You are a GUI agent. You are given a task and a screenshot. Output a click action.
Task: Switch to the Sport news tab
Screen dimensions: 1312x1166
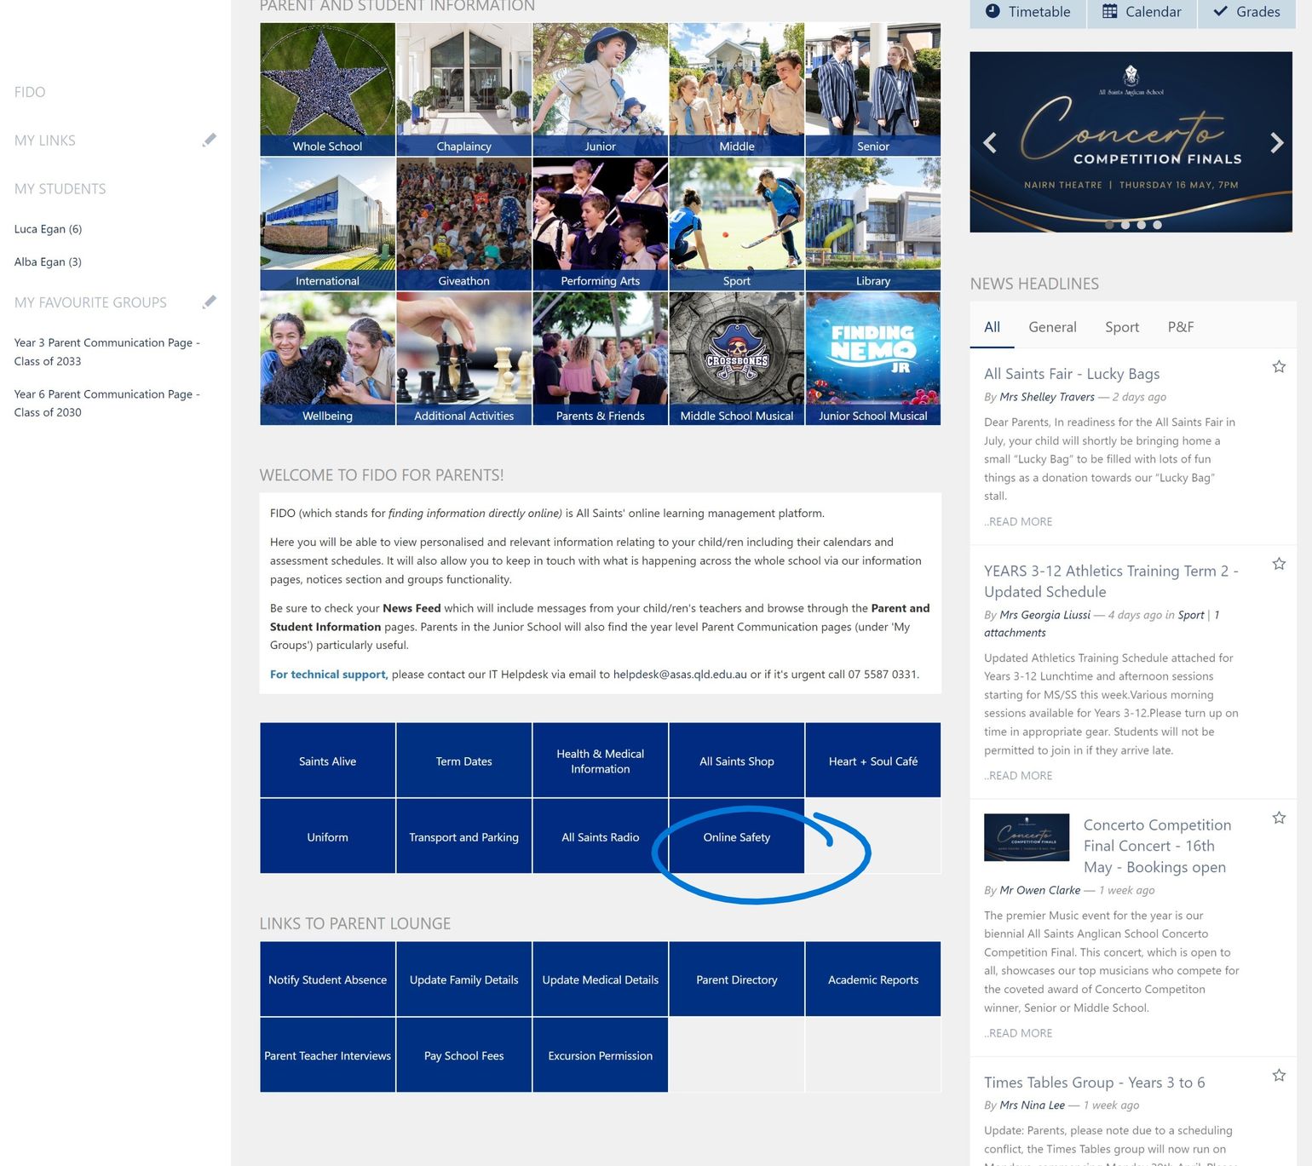1121,327
